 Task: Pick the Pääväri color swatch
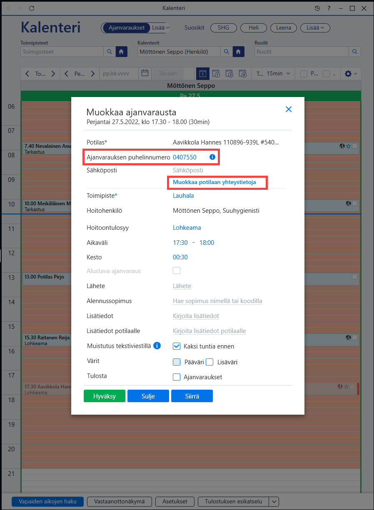(x=177, y=362)
